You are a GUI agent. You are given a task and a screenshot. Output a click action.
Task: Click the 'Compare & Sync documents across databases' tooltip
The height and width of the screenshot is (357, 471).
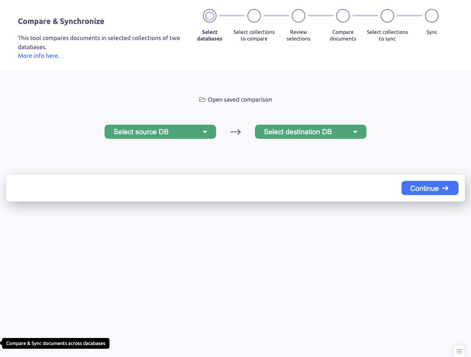click(56, 343)
